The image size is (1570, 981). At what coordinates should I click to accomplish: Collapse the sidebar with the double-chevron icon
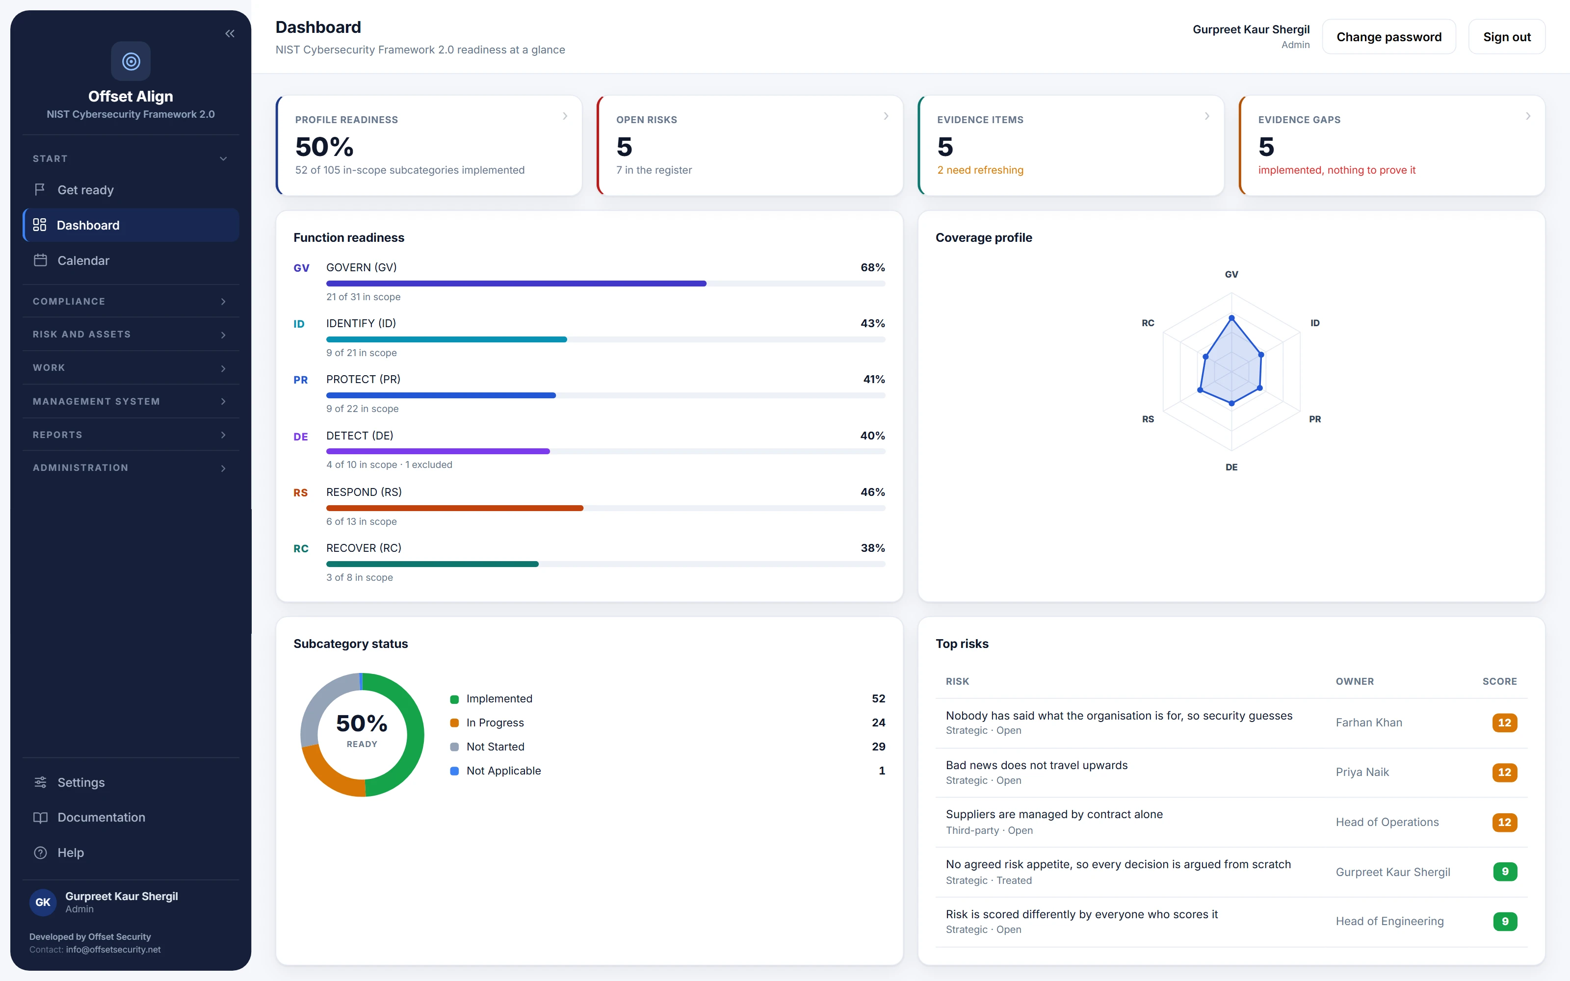(x=230, y=34)
